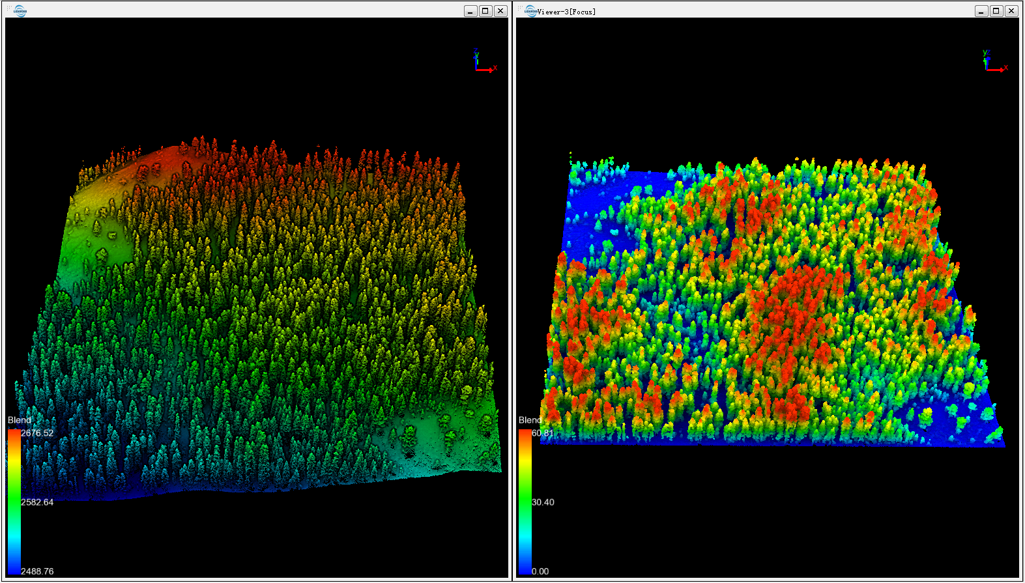
Task: Minimize the left viewer window
Action: click(470, 11)
